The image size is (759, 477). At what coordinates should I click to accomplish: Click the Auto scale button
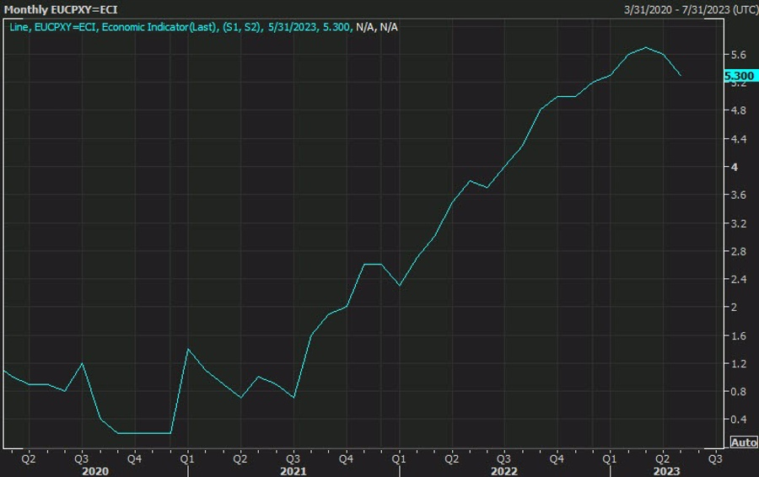tap(743, 442)
